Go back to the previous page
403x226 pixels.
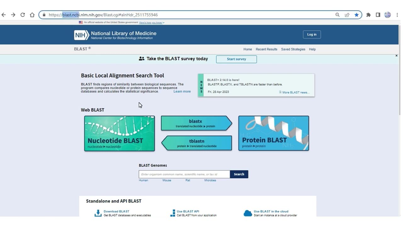(x=4, y=15)
